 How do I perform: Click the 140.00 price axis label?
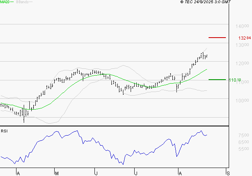pos(242,26)
